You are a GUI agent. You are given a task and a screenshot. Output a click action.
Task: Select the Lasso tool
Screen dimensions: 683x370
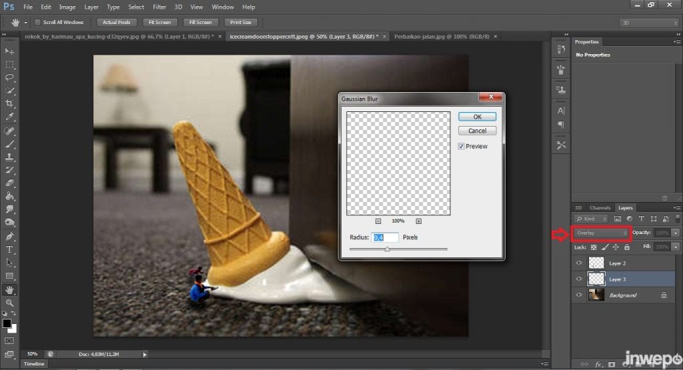pos(9,77)
